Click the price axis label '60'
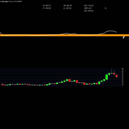This screenshot has height=129, width=129. [123, 69]
